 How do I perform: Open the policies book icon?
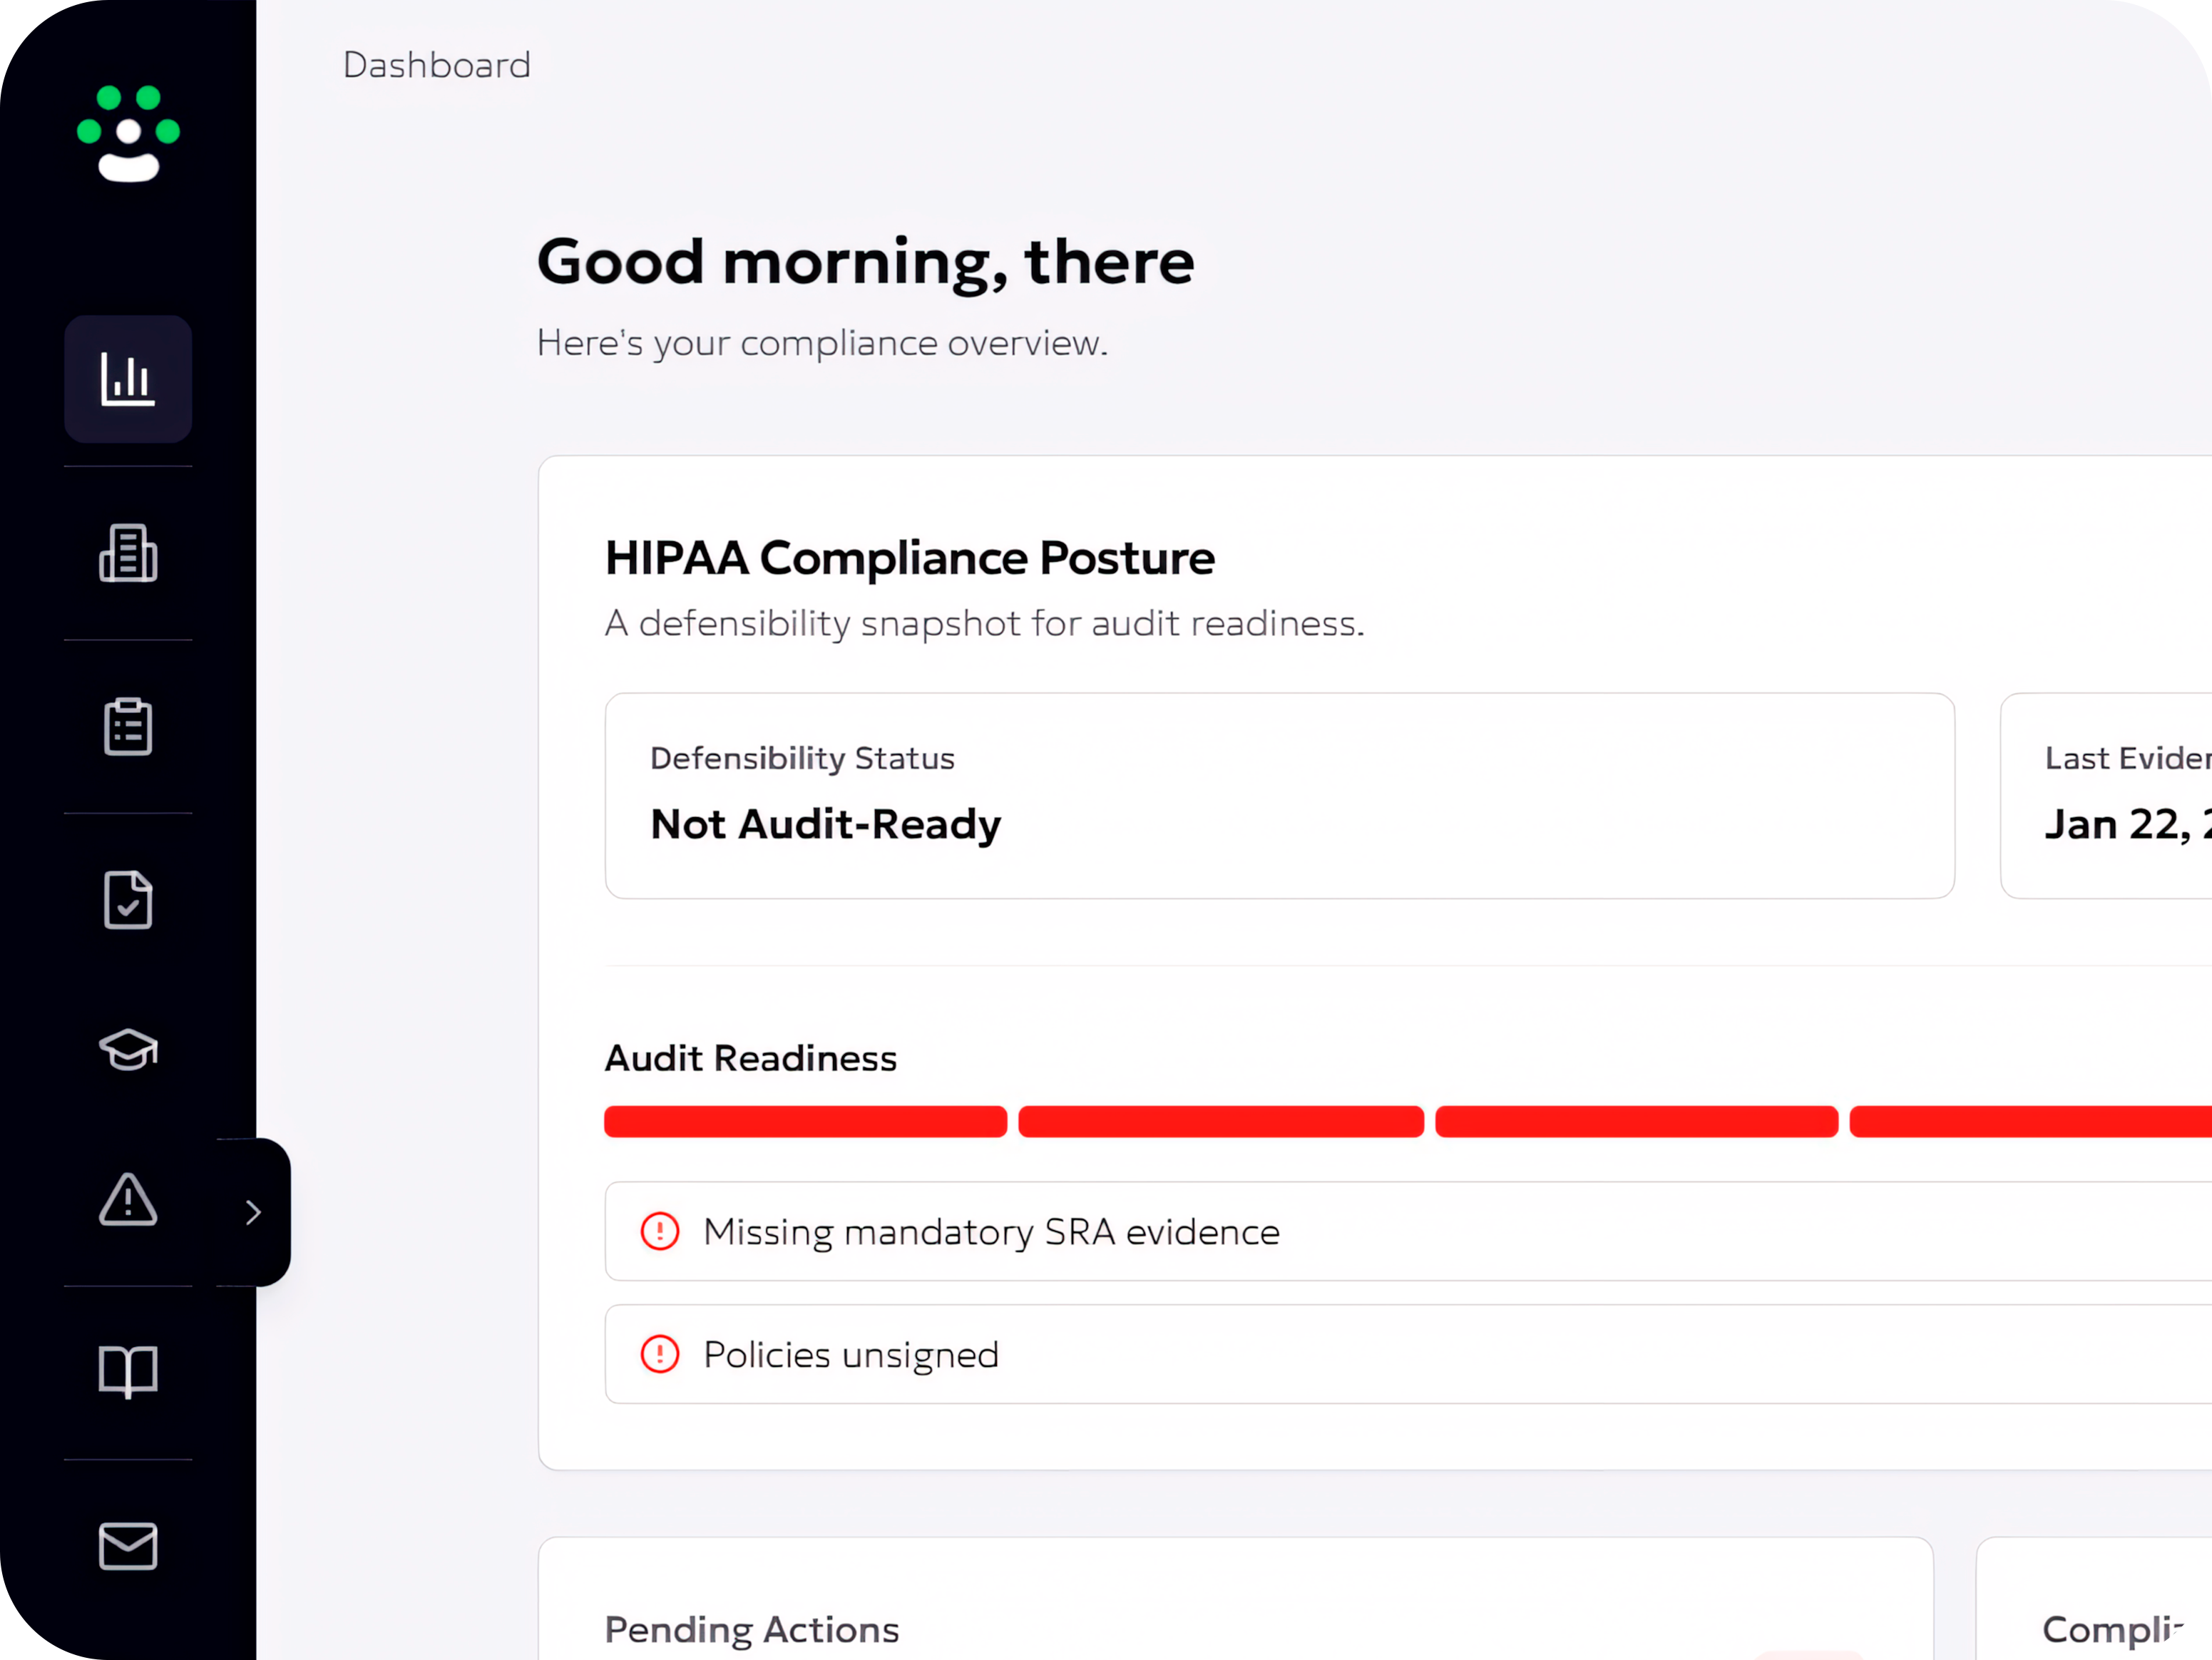coord(127,1372)
